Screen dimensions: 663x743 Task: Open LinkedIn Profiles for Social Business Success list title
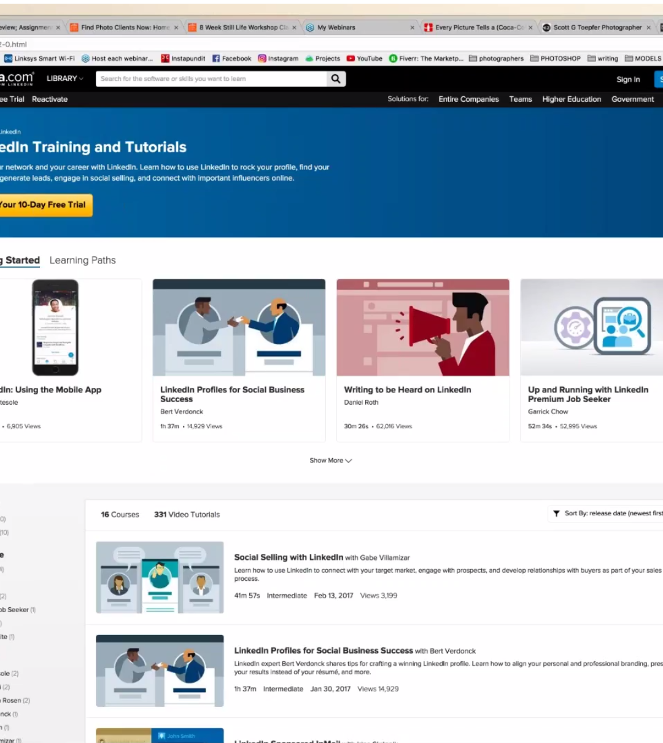pos(324,651)
